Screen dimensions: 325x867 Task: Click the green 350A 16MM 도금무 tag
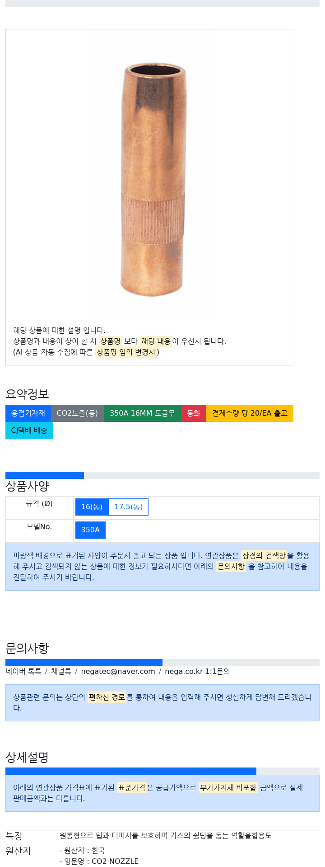tap(142, 413)
